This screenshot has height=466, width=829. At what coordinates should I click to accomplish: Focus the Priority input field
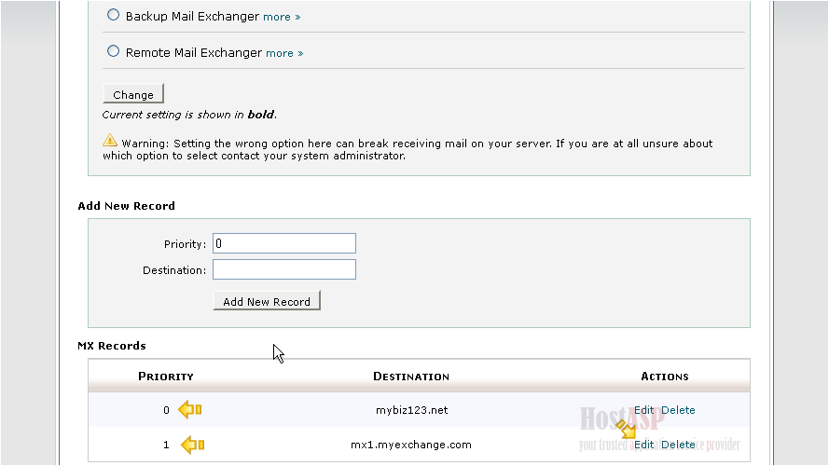click(x=283, y=243)
